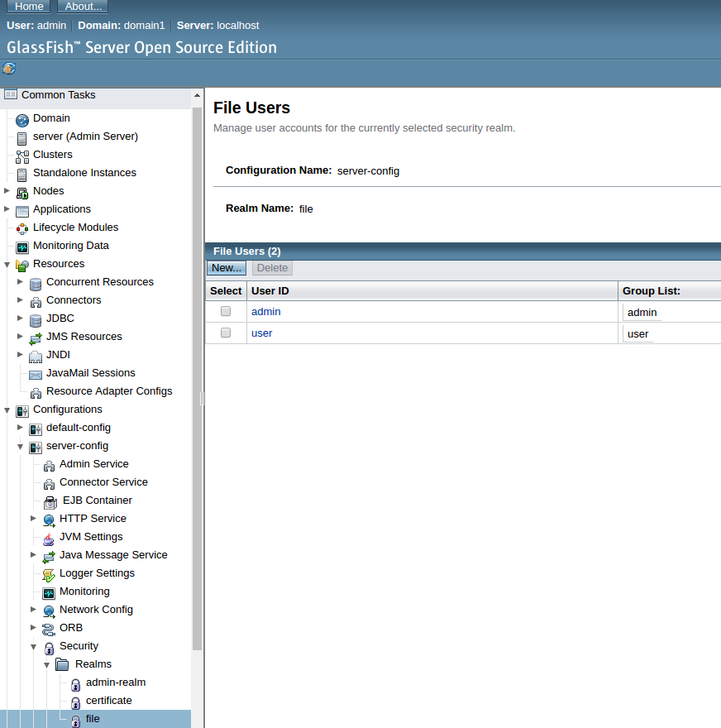Click the Monitoring Data icon
This screenshot has height=728, width=721.
tap(21, 247)
